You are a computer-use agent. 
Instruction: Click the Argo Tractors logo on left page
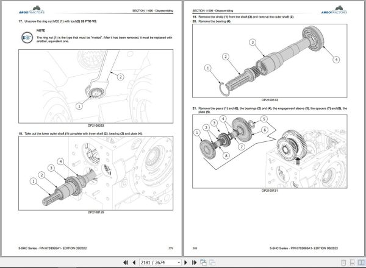pos(32,10)
